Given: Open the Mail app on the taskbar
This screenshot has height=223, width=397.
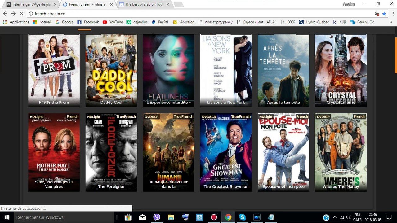Looking at the screenshot, I should point(142,217).
